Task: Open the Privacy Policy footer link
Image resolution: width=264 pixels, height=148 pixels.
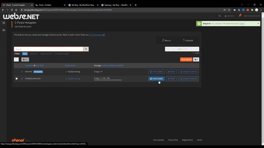Action: pyautogui.click(x=173, y=140)
